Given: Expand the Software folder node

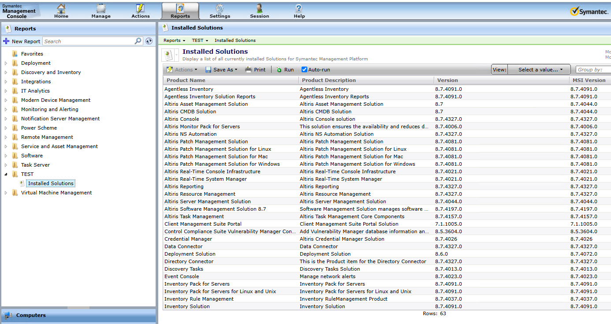Looking at the screenshot, I should click(x=6, y=156).
